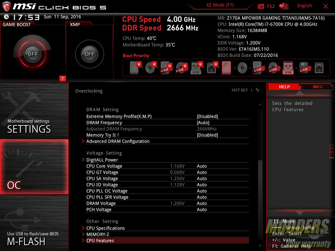Select the highlighted legacy USB key boot icon

tap(288, 68)
